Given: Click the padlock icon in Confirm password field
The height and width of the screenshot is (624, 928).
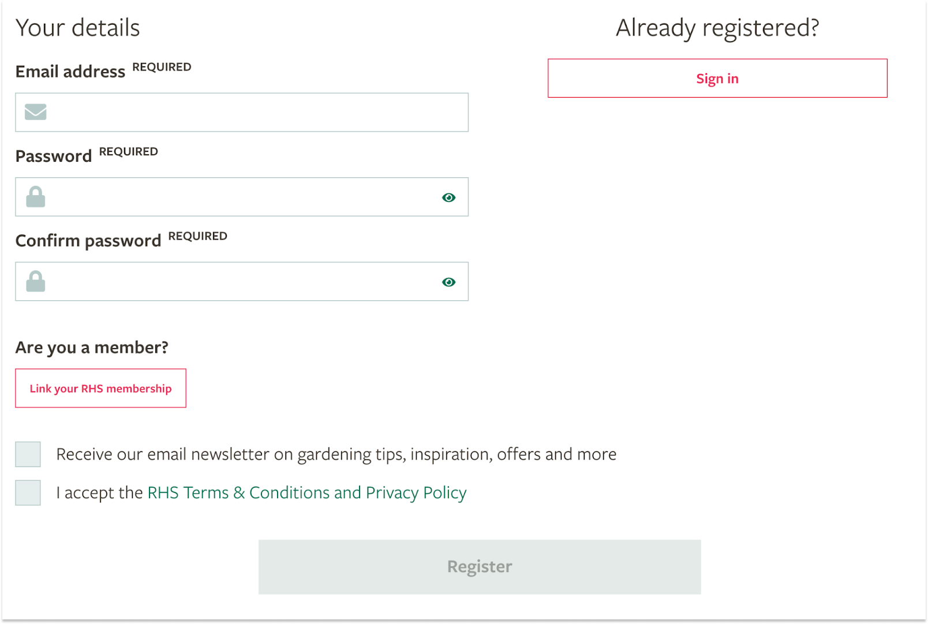Looking at the screenshot, I should click(35, 282).
